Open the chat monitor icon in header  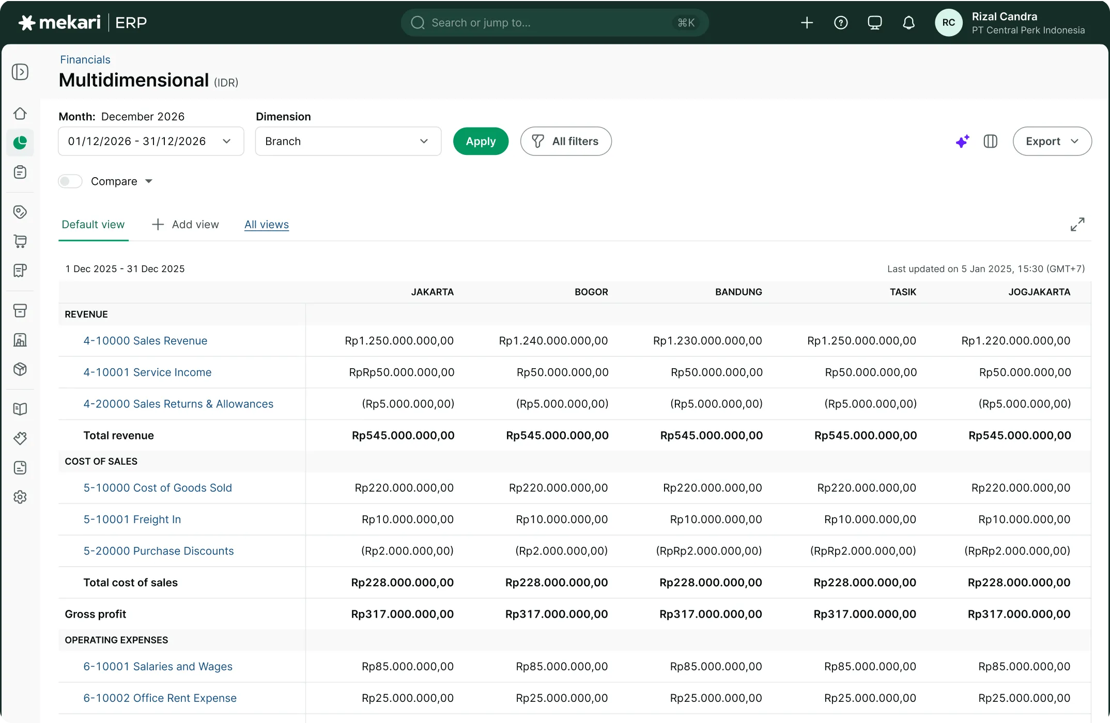[x=875, y=23]
